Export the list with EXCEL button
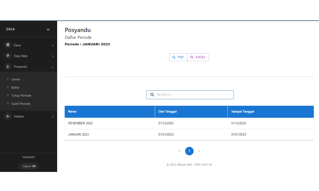 [198, 57]
